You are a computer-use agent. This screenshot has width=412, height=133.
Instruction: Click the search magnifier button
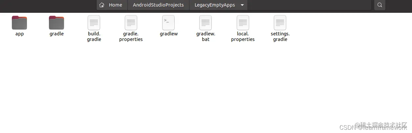380,5
